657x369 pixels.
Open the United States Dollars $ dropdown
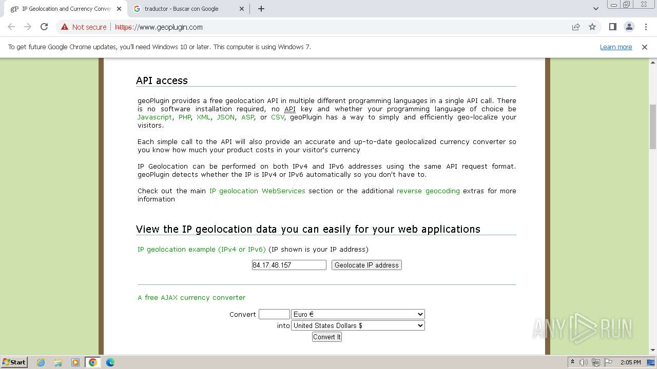pyautogui.click(x=358, y=325)
